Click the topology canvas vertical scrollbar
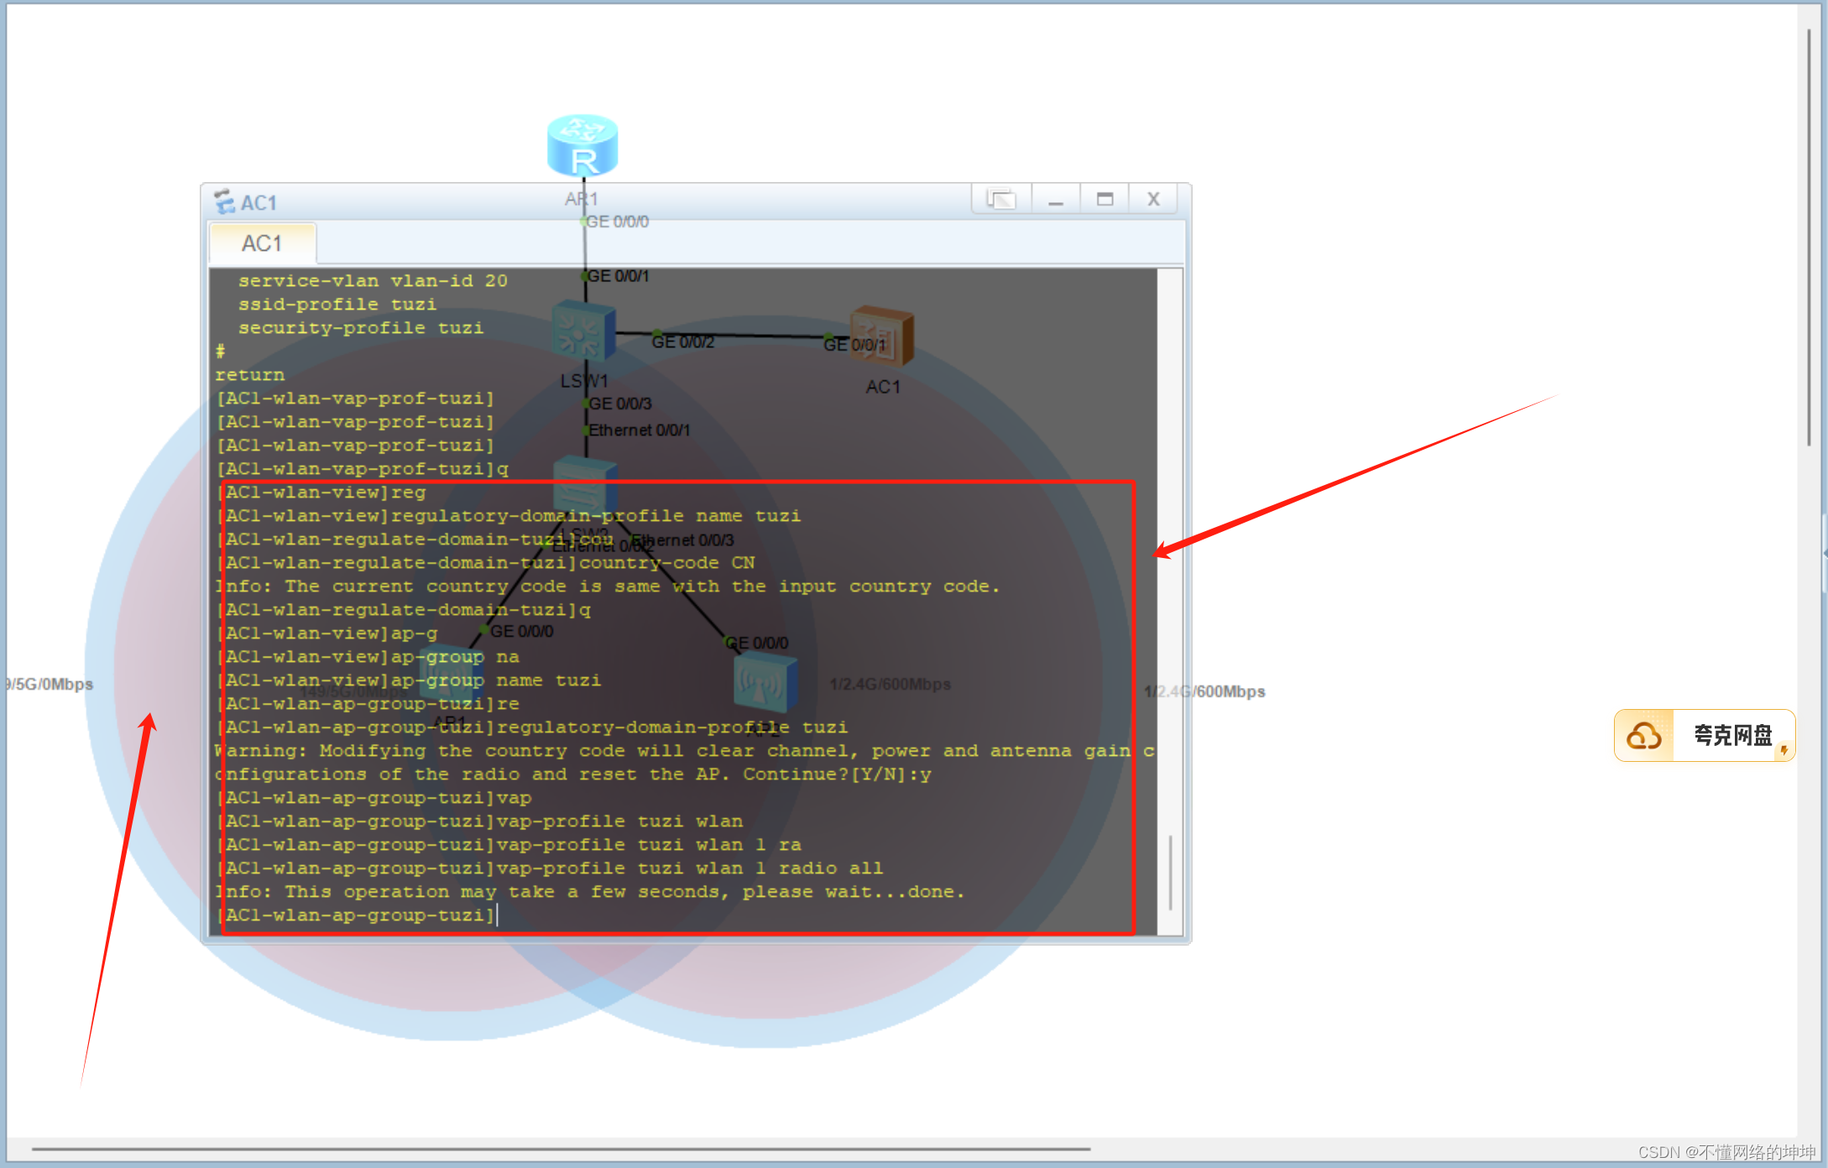1828x1168 pixels. tap(1810, 238)
